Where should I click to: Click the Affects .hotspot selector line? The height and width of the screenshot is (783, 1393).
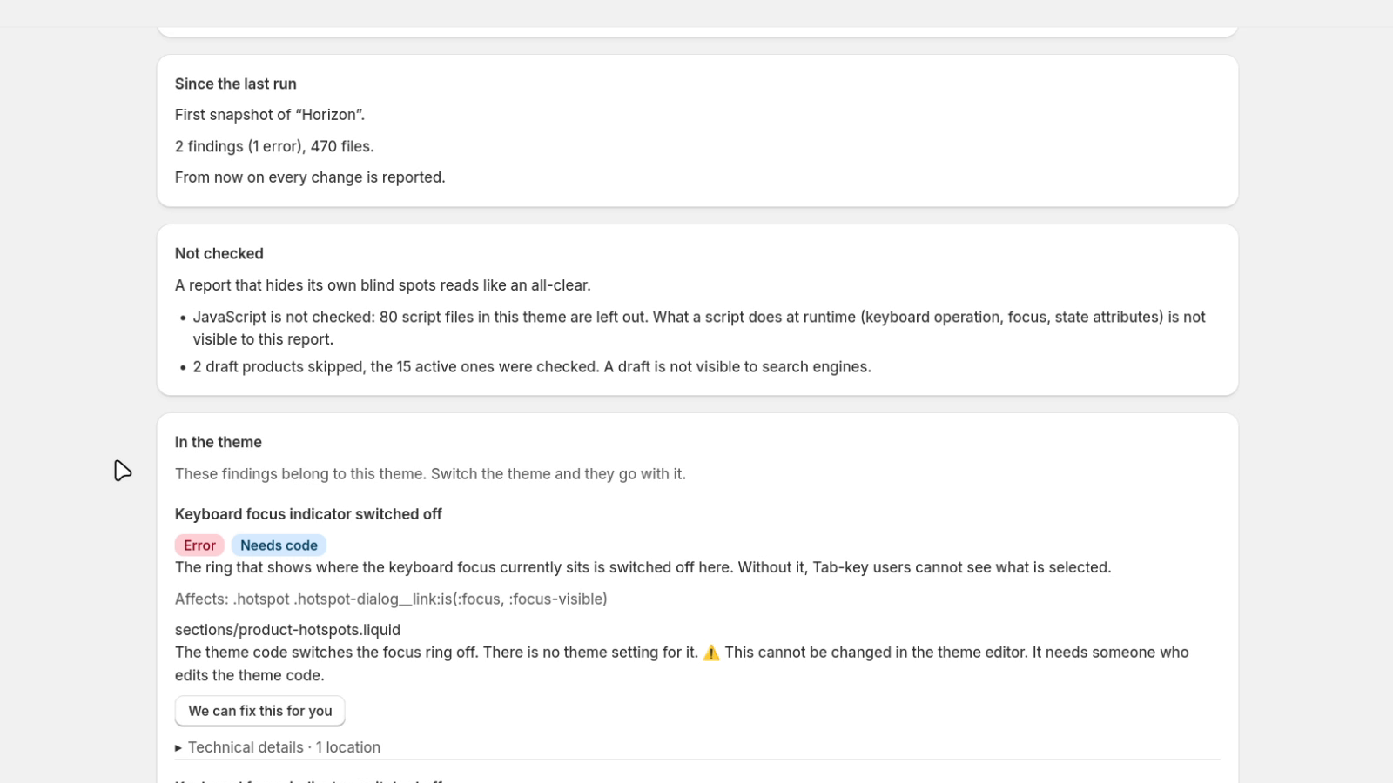[x=391, y=599]
